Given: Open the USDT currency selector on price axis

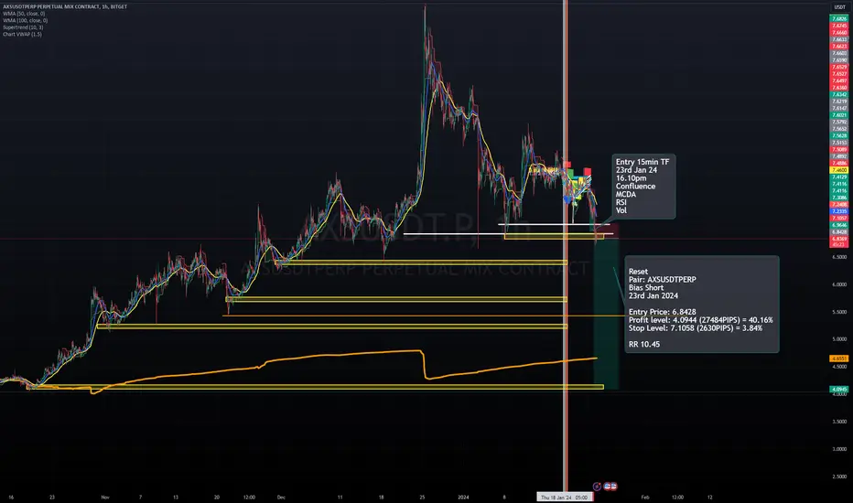Looking at the screenshot, I should [x=839, y=7].
